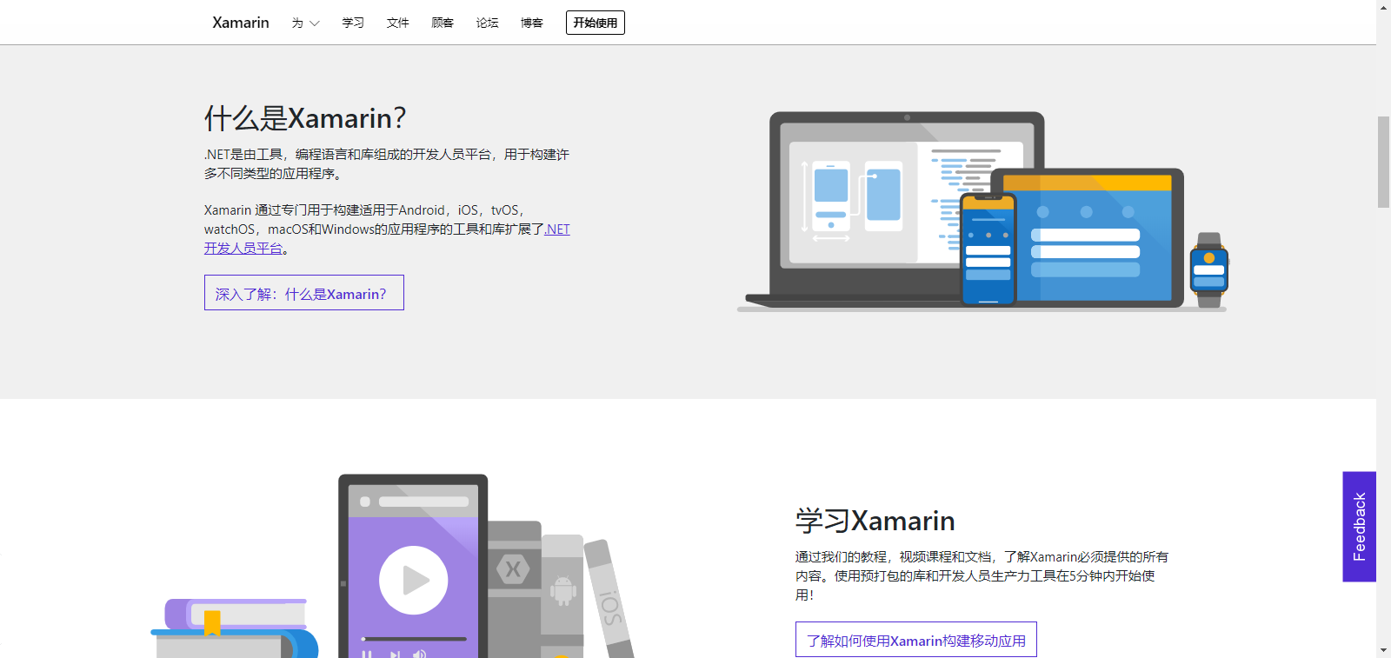Click the scrollbar down arrow
Screen dimensions: 1391x658
[x=1383, y=650]
